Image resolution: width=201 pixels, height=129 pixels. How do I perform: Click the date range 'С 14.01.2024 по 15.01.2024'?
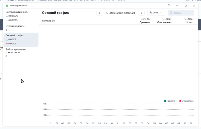click(121, 13)
